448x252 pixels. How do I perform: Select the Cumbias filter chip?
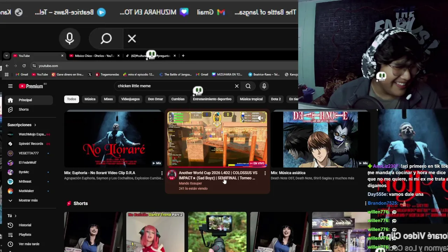(178, 99)
